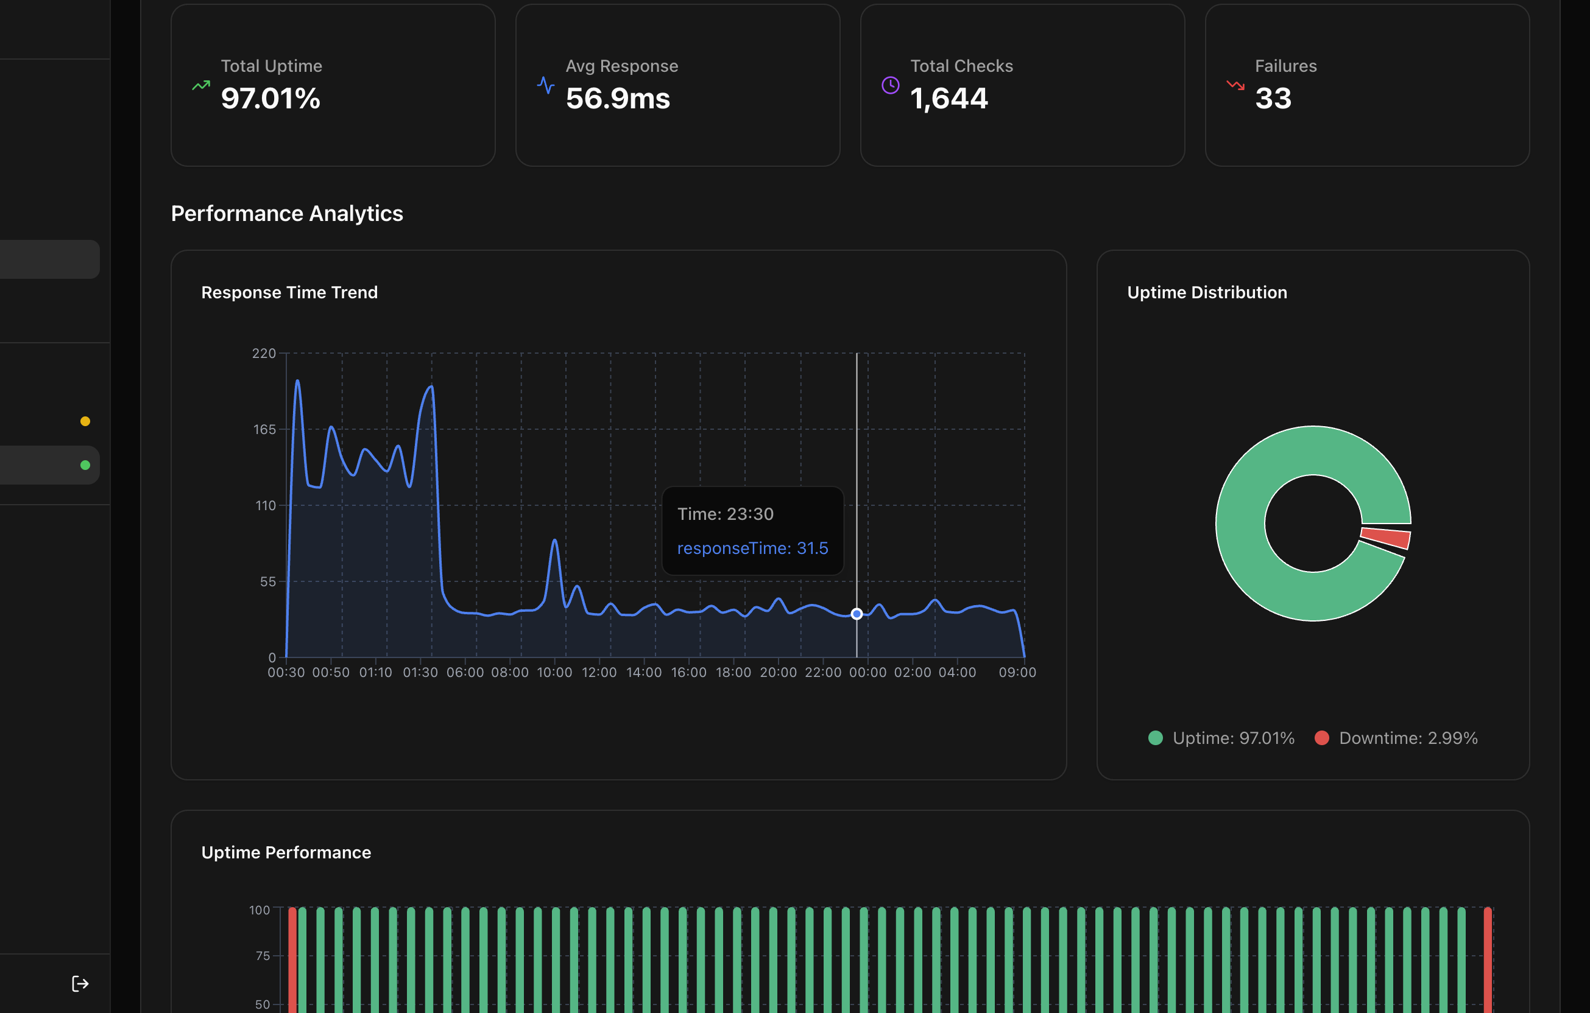Viewport: 1590px width, 1013px height.
Task: Click the purple clock icon beside Total Checks
Action: [890, 85]
